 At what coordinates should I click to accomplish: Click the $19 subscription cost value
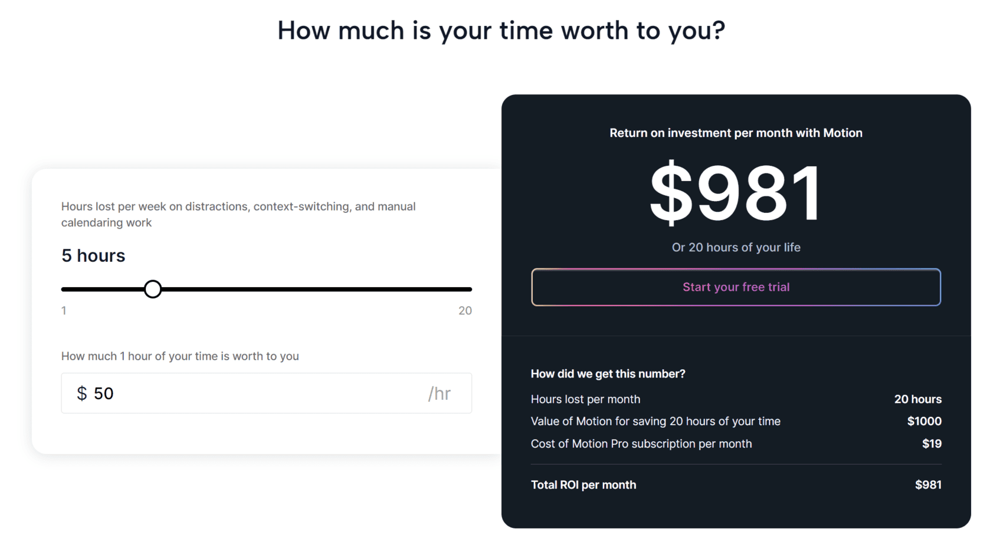932,444
